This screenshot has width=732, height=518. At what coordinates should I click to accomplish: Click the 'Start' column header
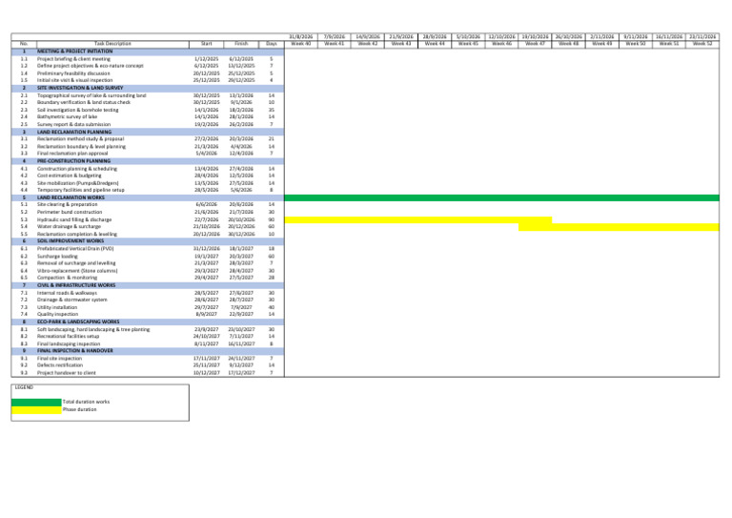point(206,44)
